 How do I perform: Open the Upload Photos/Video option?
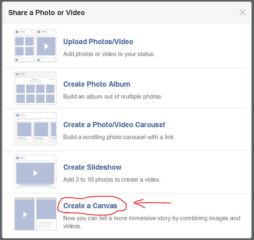click(98, 42)
